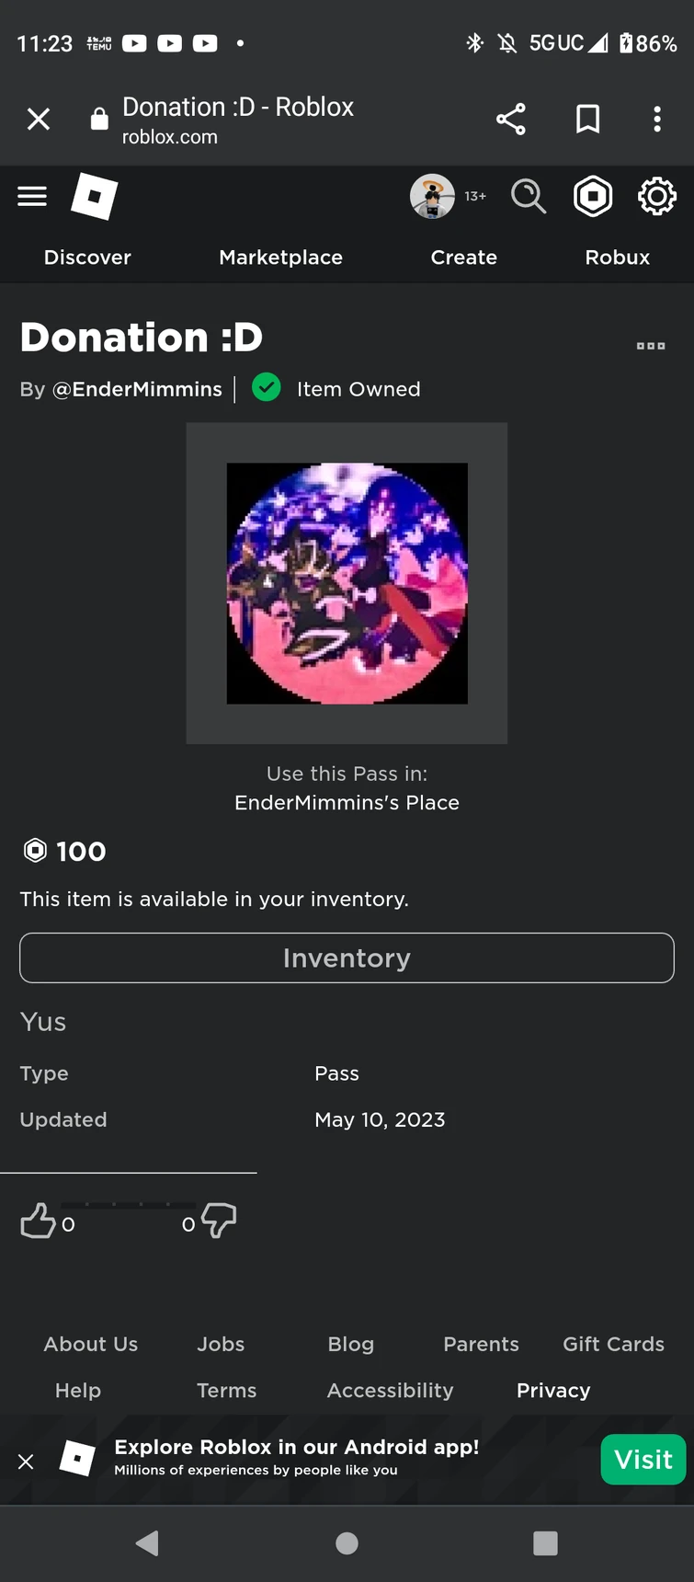This screenshot has height=1582, width=694.
Task: Tap the green Visit button
Action: pos(643,1459)
